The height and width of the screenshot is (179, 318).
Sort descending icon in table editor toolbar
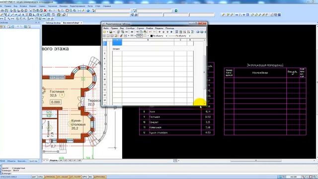pos(189,32)
